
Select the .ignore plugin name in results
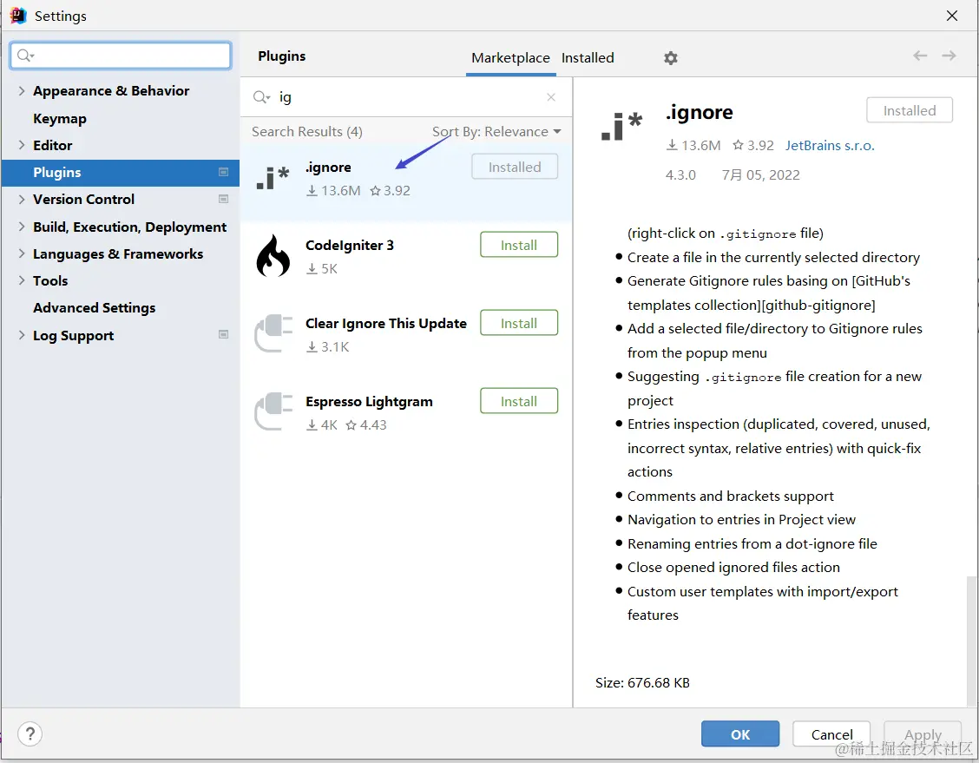pyautogui.click(x=328, y=168)
